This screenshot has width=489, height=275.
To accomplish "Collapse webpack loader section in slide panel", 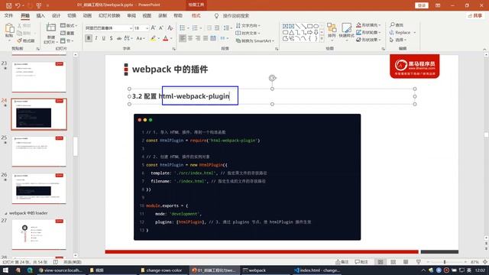I will coord(6,213).
